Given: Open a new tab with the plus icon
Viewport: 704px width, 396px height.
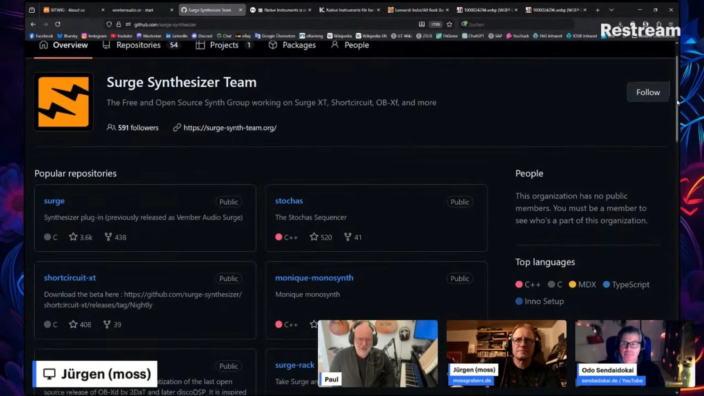Looking at the screenshot, I should 597,10.
